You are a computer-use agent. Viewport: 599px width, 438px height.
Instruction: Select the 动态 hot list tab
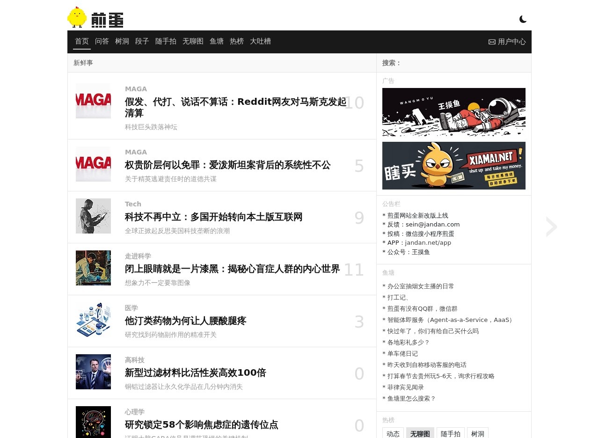[x=393, y=433]
